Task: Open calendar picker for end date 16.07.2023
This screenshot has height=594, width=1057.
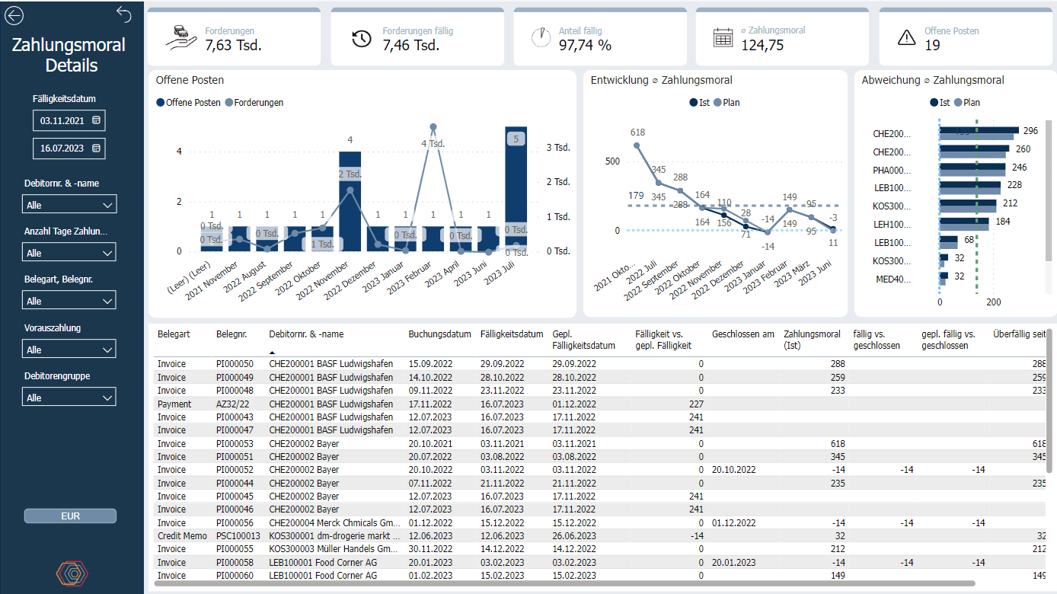Action: pos(96,148)
